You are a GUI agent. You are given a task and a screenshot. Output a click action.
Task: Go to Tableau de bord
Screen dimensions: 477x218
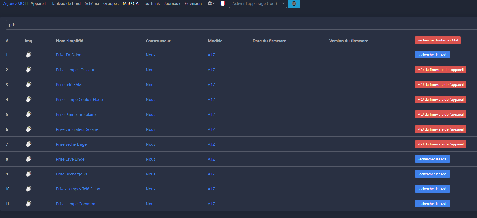click(66, 4)
